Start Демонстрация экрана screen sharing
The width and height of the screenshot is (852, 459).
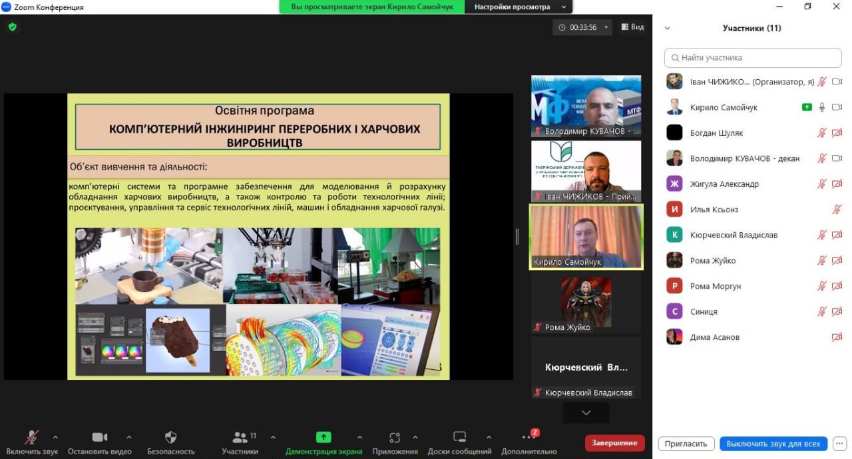pos(323,443)
